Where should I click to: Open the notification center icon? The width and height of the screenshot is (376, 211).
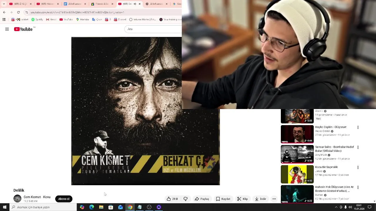[x=370, y=207]
